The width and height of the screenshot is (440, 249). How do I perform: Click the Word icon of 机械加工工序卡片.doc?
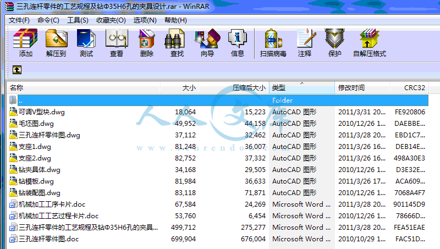click(13, 204)
